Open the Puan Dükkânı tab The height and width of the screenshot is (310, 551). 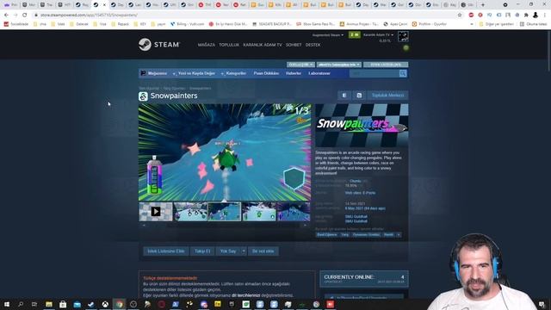pos(266,73)
